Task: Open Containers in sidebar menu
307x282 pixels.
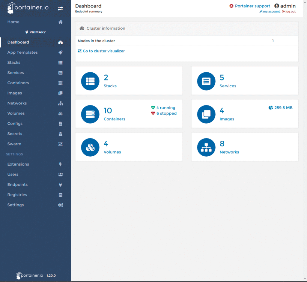Action: (35, 83)
